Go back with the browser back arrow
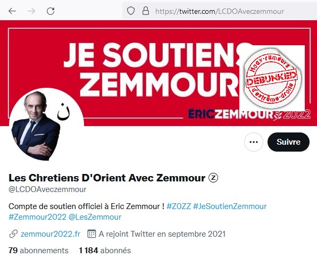Screen dimensions: 317x258 pos(12,11)
